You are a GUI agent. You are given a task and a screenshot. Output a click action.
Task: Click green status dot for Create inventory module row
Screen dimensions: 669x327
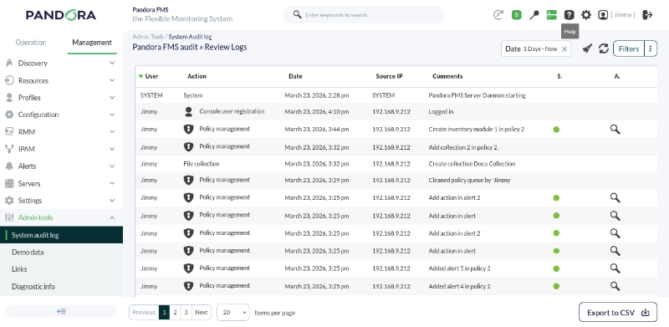(556, 130)
